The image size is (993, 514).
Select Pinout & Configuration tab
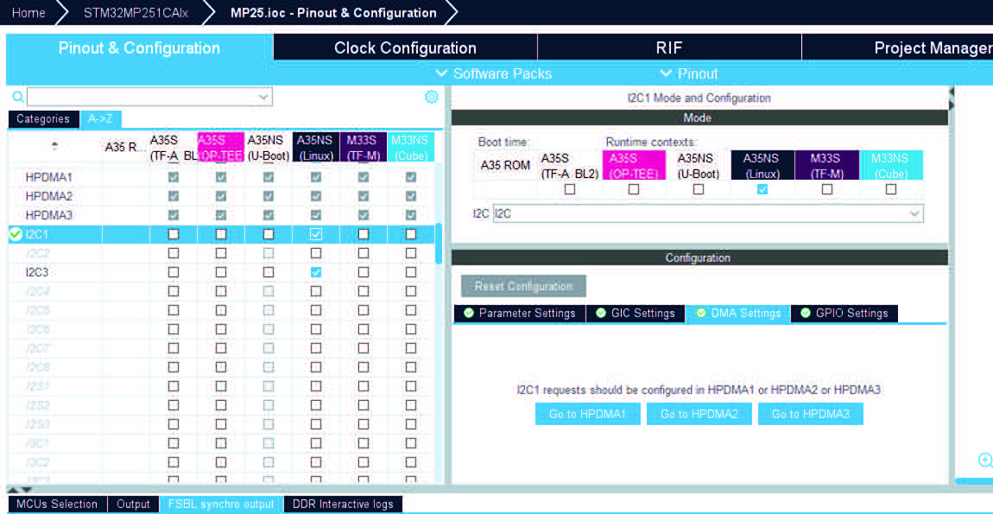coord(139,48)
